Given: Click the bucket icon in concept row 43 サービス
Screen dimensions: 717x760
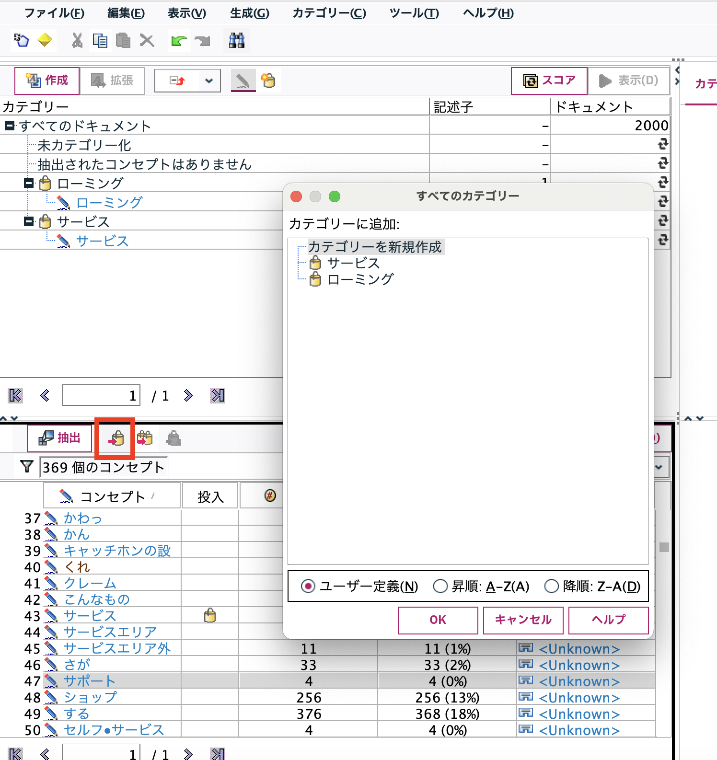Looking at the screenshot, I should point(209,615).
